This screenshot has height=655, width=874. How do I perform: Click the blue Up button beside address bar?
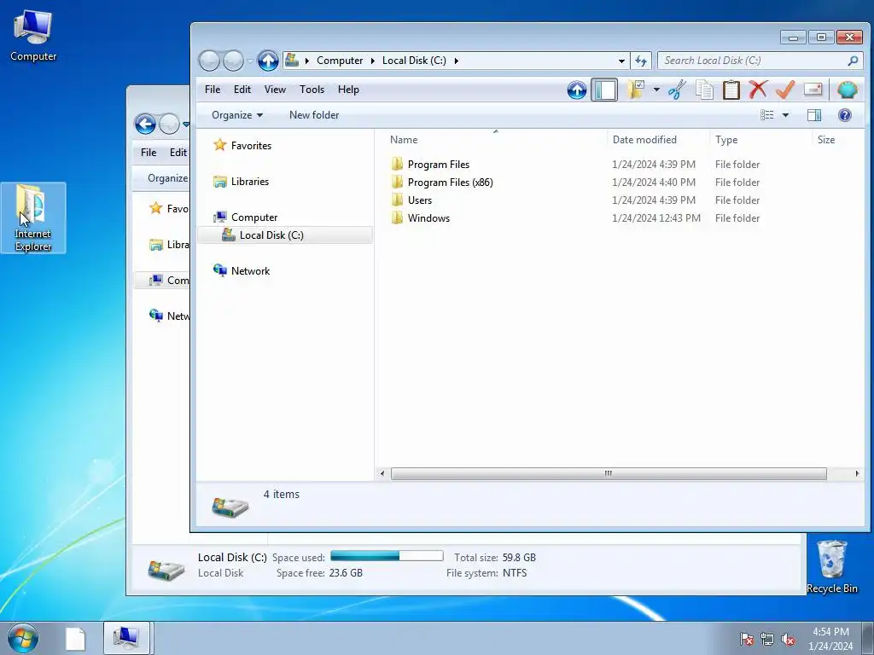(268, 61)
